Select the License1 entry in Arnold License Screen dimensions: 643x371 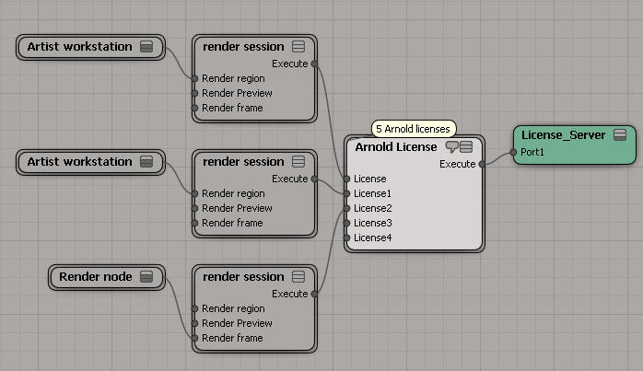373,193
